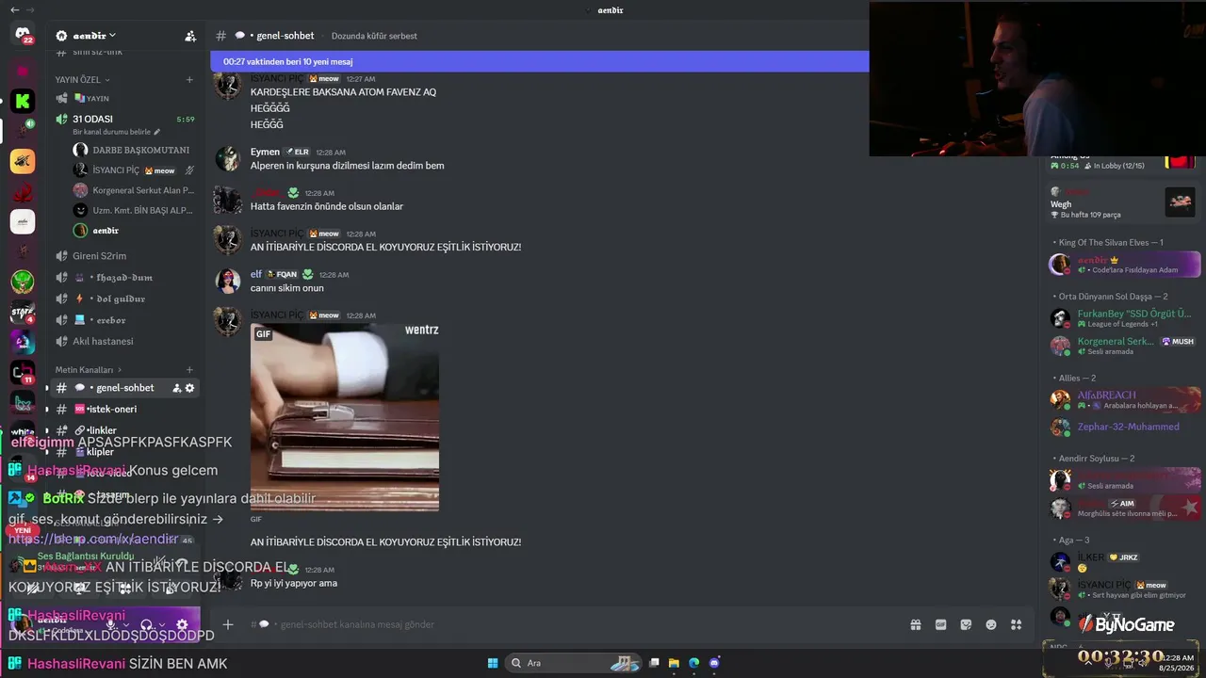This screenshot has width=1206, height=678.
Task: Click the Windows taskbar search box
Action: click(x=573, y=663)
